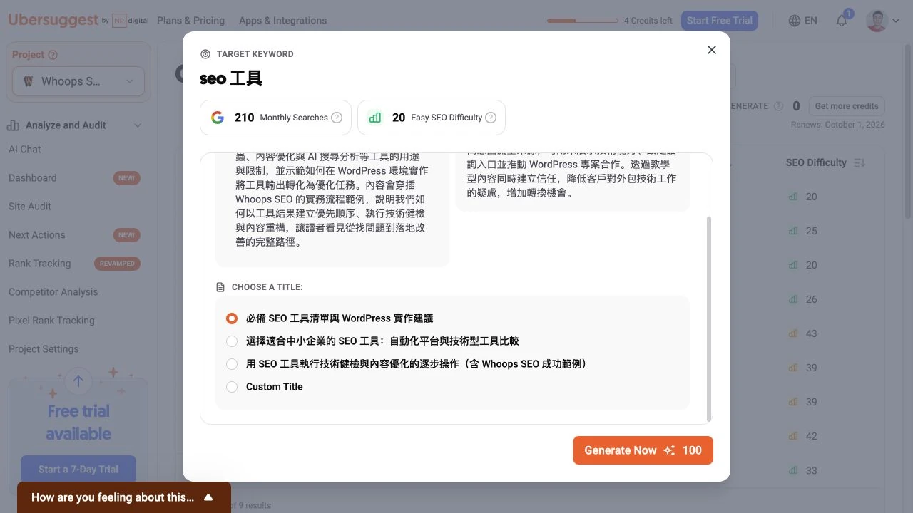
Task: Go to Rank Tracking
Action: pos(39,264)
